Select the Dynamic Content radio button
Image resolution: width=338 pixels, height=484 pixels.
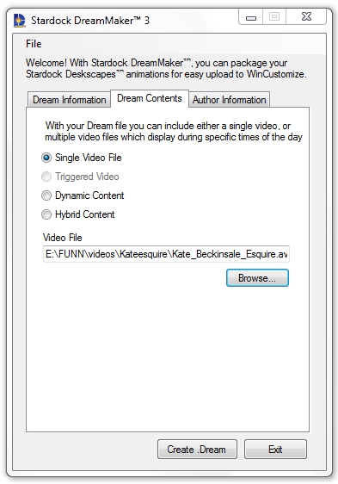pyautogui.click(x=83, y=195)
